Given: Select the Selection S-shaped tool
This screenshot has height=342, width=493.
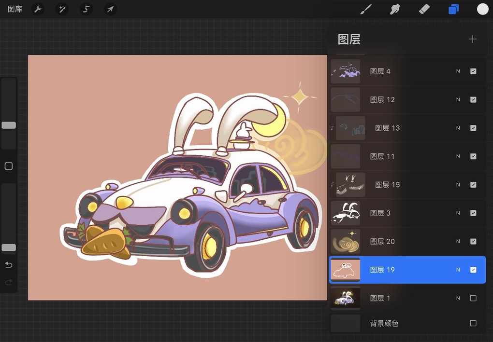Looking at the screenshot, I should (86, 10).
